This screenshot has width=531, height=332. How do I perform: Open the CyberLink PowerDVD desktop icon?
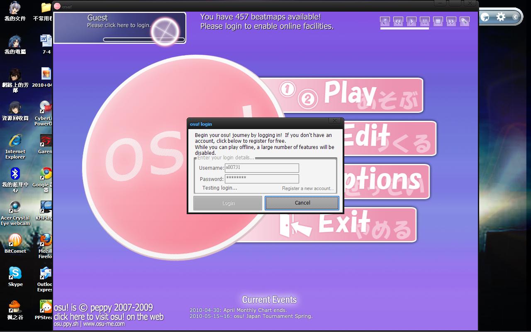pyautogui.click(x=44, y=113)
